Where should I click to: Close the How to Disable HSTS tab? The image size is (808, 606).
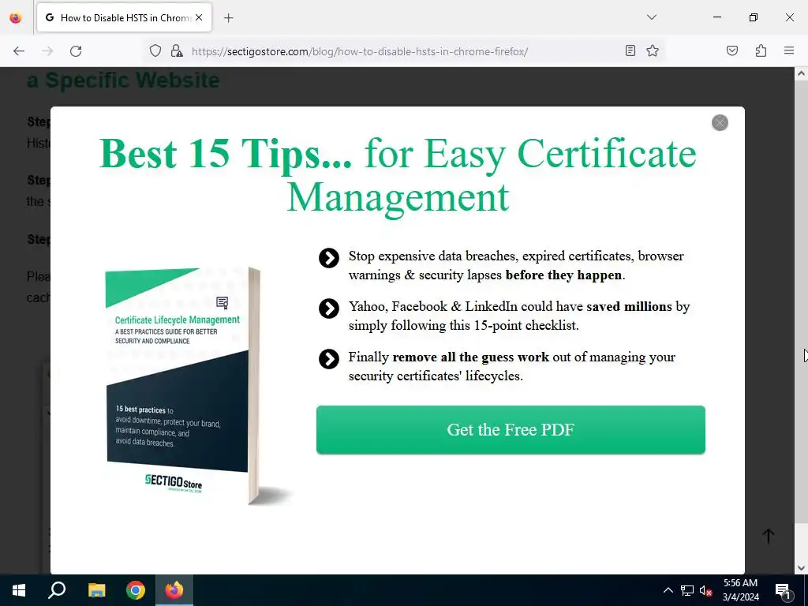pyautogui.click(x=199, y=17)
